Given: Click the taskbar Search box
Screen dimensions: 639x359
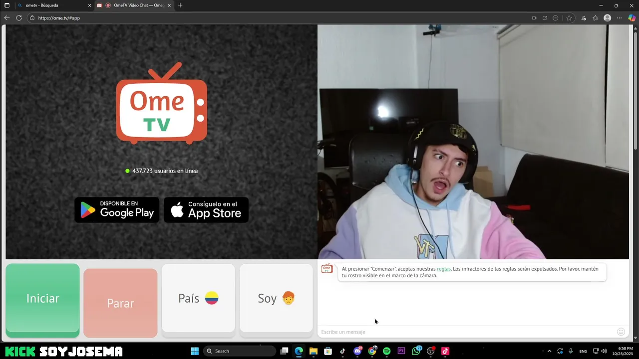Looking at the screenshot, I should (240, 351).
